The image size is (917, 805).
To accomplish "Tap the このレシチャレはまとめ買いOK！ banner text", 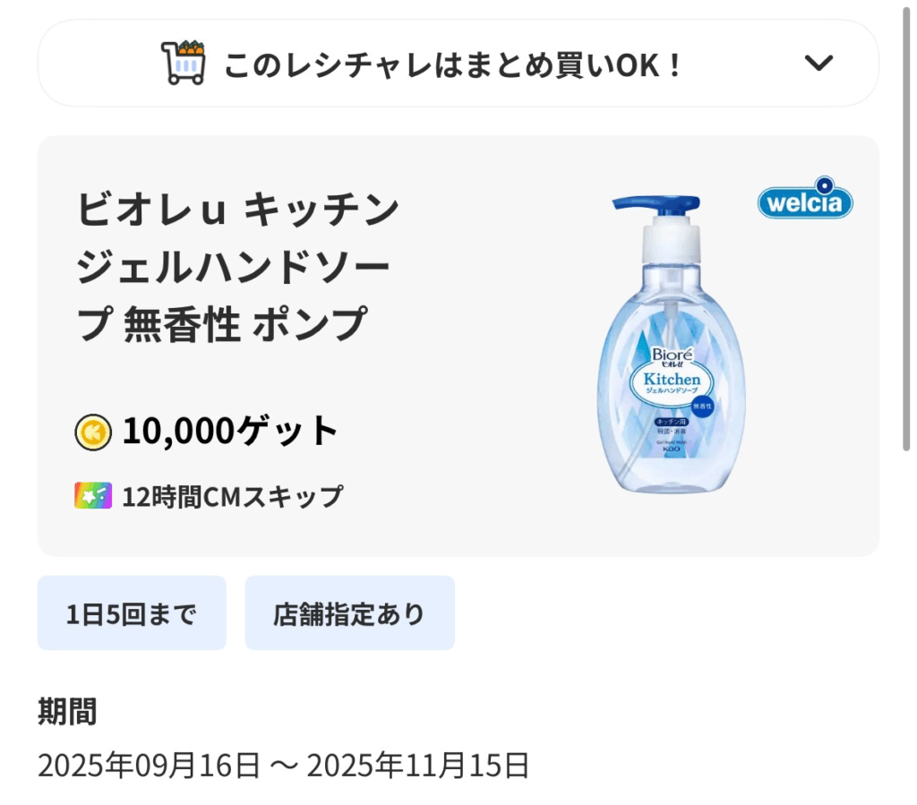I will [x=453, y=64].
